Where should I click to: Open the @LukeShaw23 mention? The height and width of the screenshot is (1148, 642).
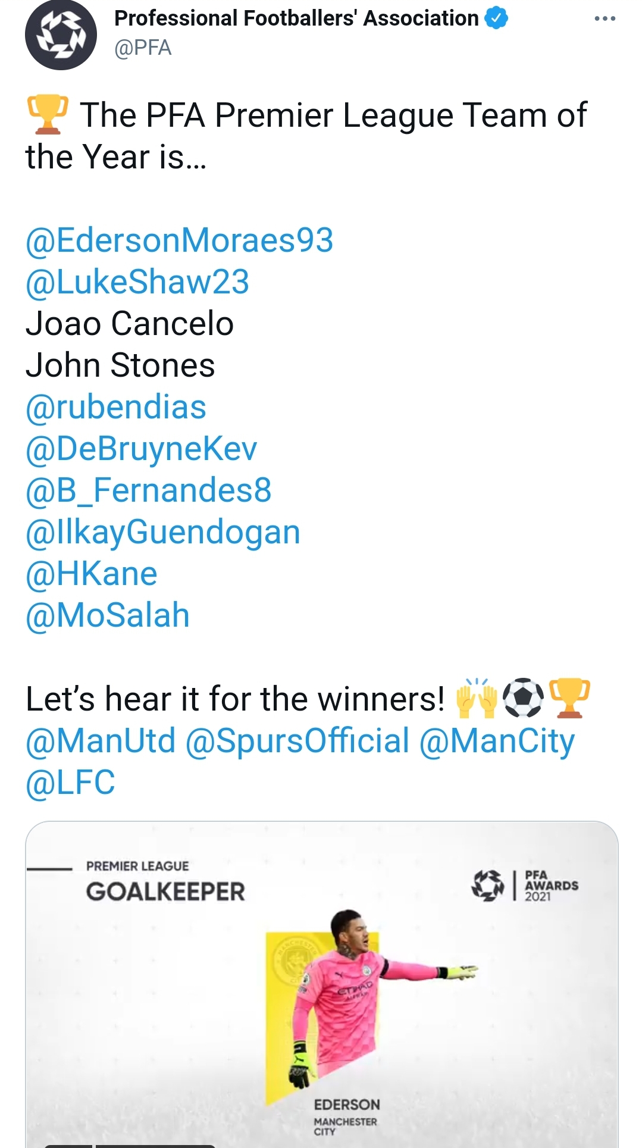[x=137, y=282]
